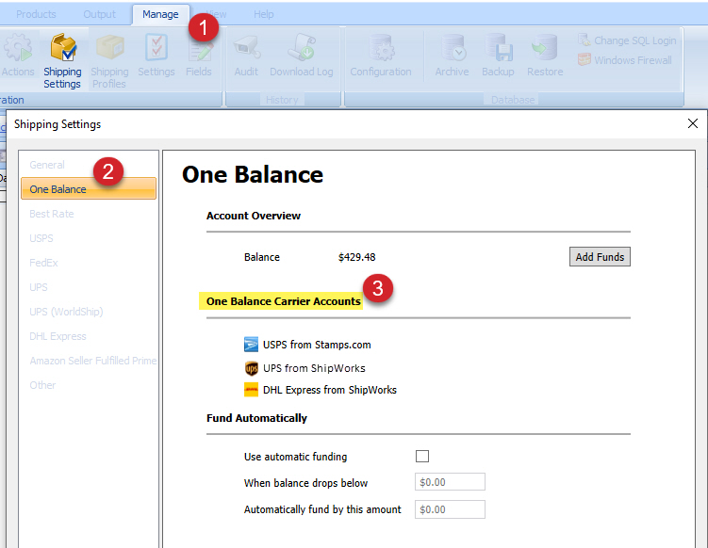Click the Add Funds button
The image size is (708, 548).
click(600, 257)
